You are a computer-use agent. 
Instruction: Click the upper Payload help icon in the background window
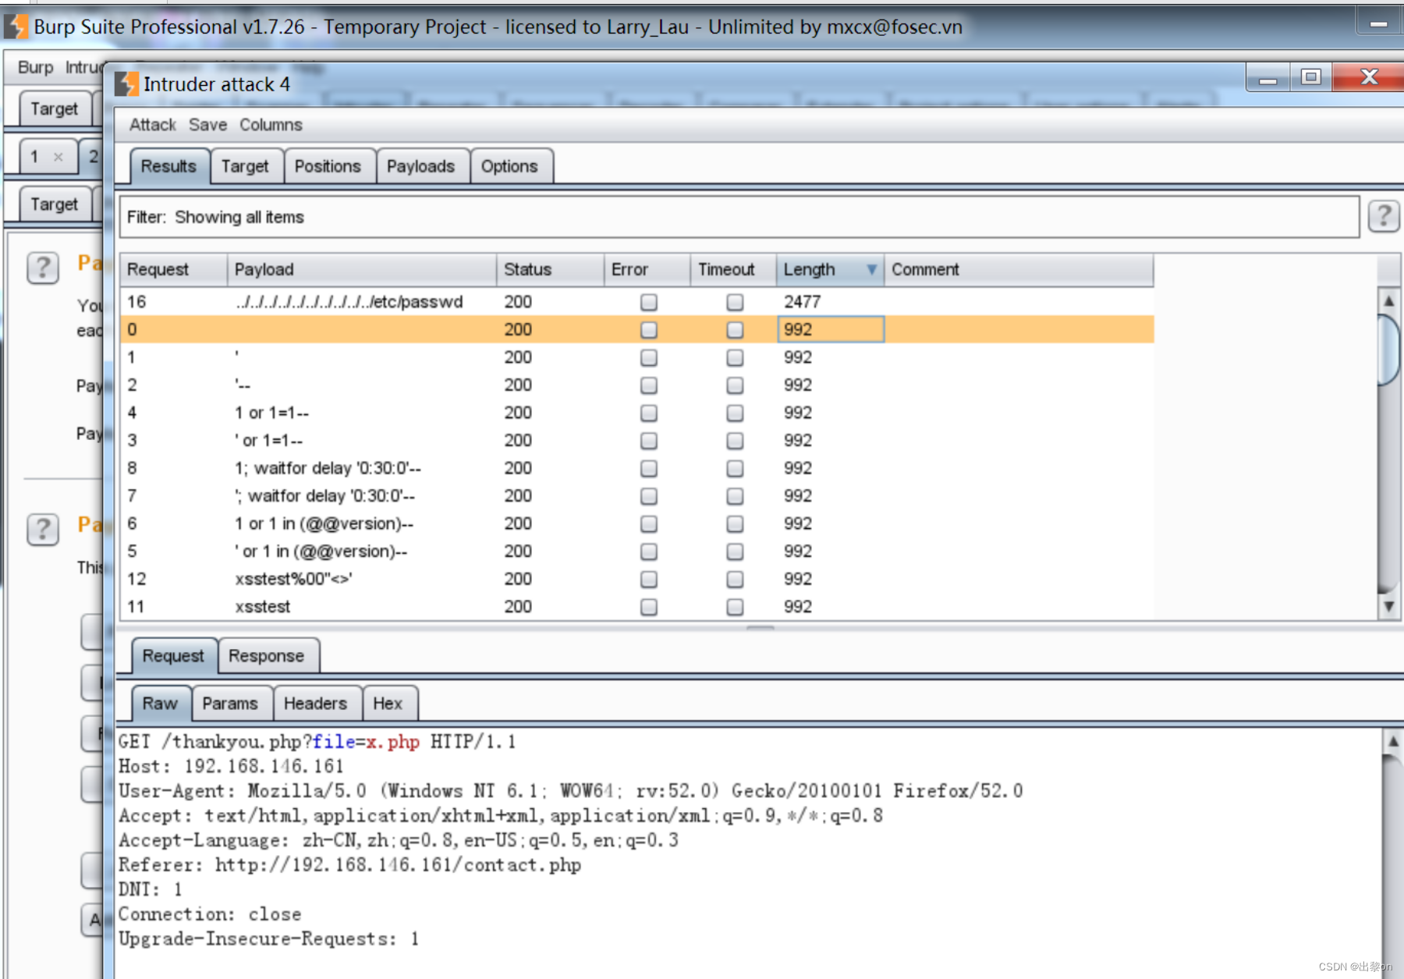(x=43, y=268)
